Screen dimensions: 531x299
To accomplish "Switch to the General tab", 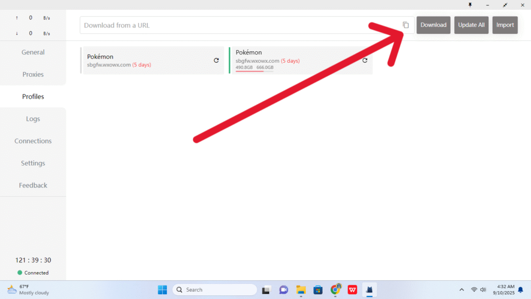I will tap(33, 52).
